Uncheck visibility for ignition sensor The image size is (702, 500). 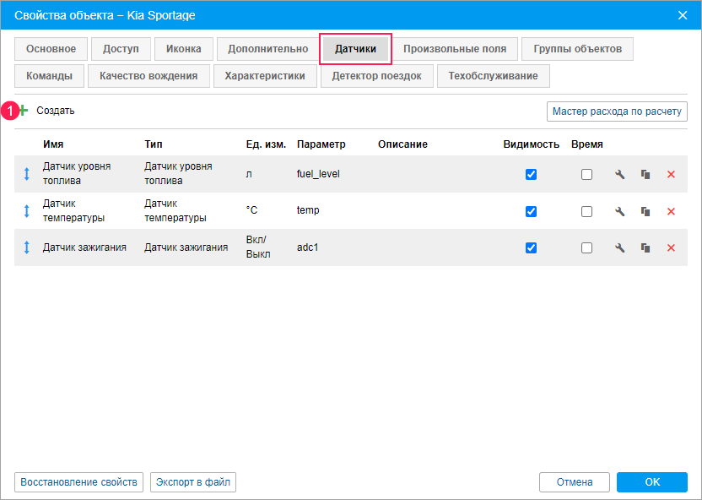pyautogui.click(x=531, y=247)
